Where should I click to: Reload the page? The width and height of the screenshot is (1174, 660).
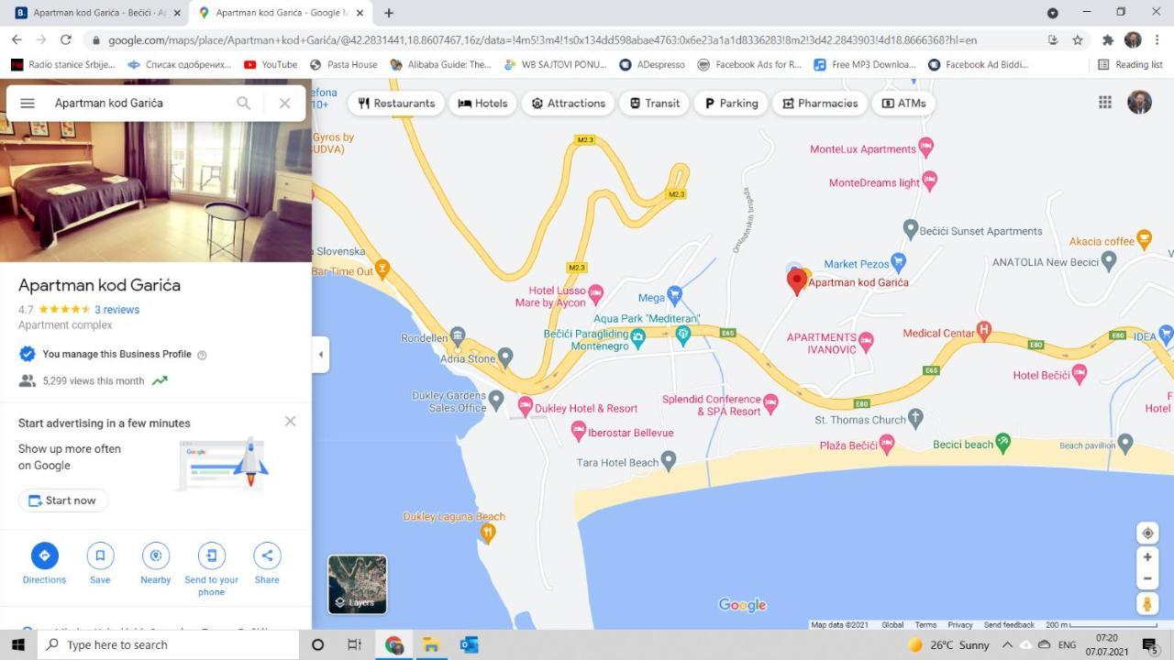pos(65,39)
